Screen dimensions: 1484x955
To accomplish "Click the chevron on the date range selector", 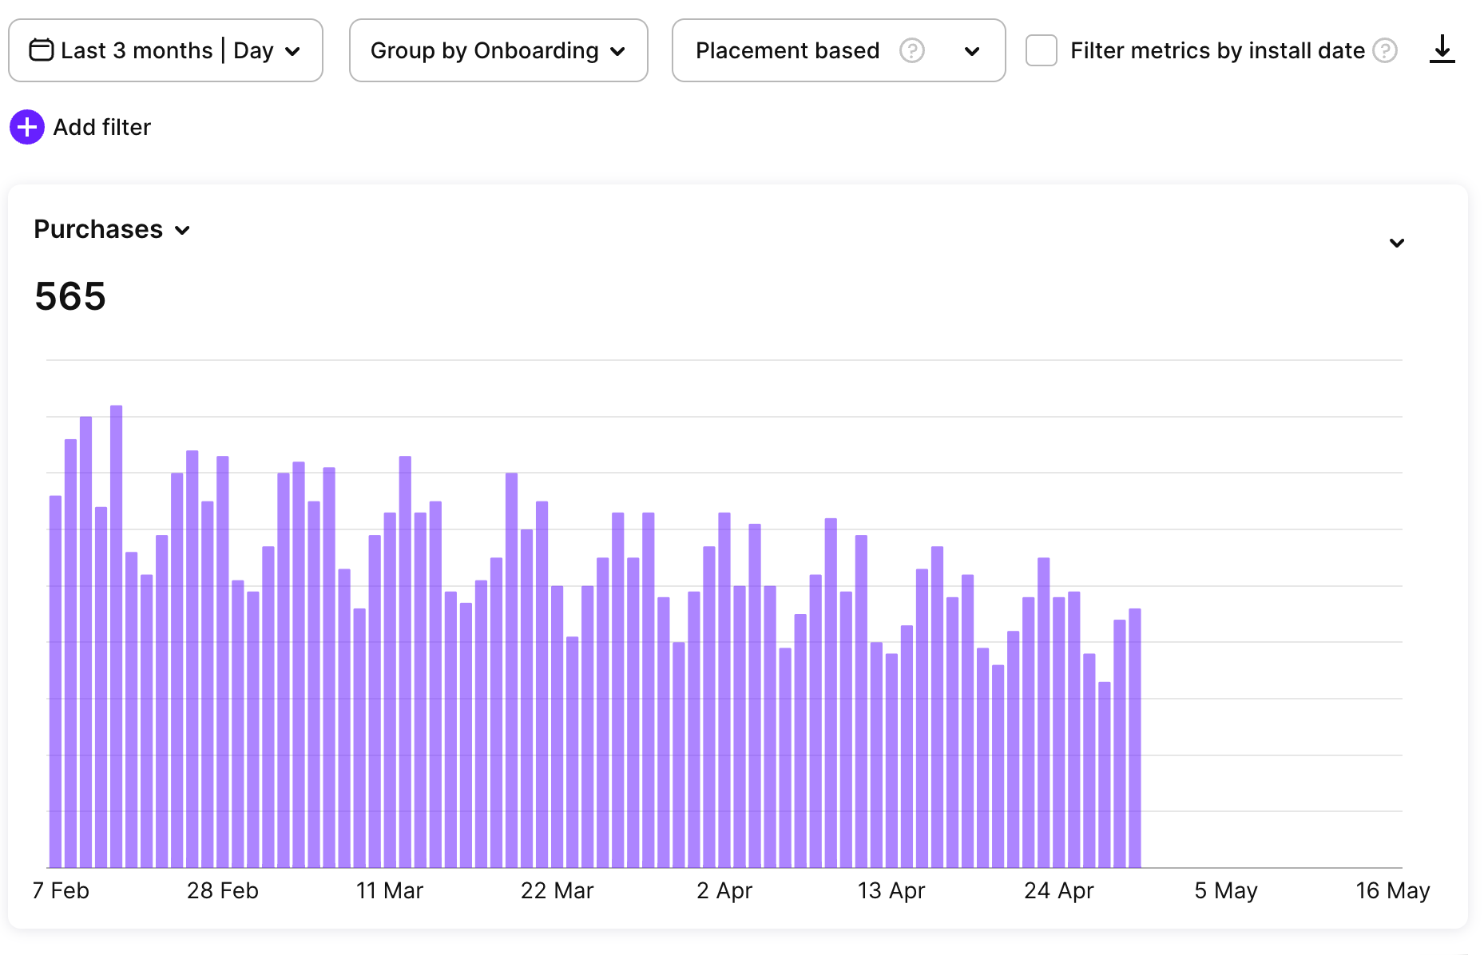I will coord(294,50).
